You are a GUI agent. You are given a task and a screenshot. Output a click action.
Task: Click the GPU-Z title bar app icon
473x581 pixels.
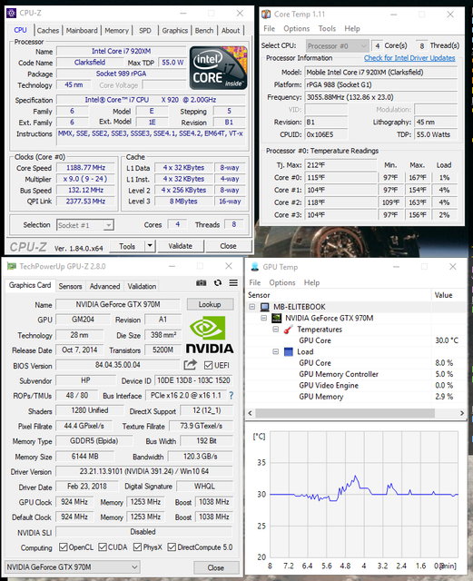click(12, 266)
